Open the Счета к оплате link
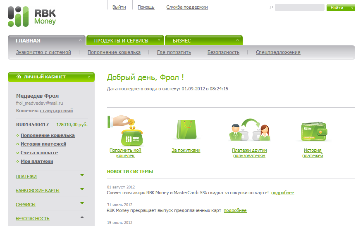The height and width of the screenshot is (226, 363). click(x=39, y=153)
